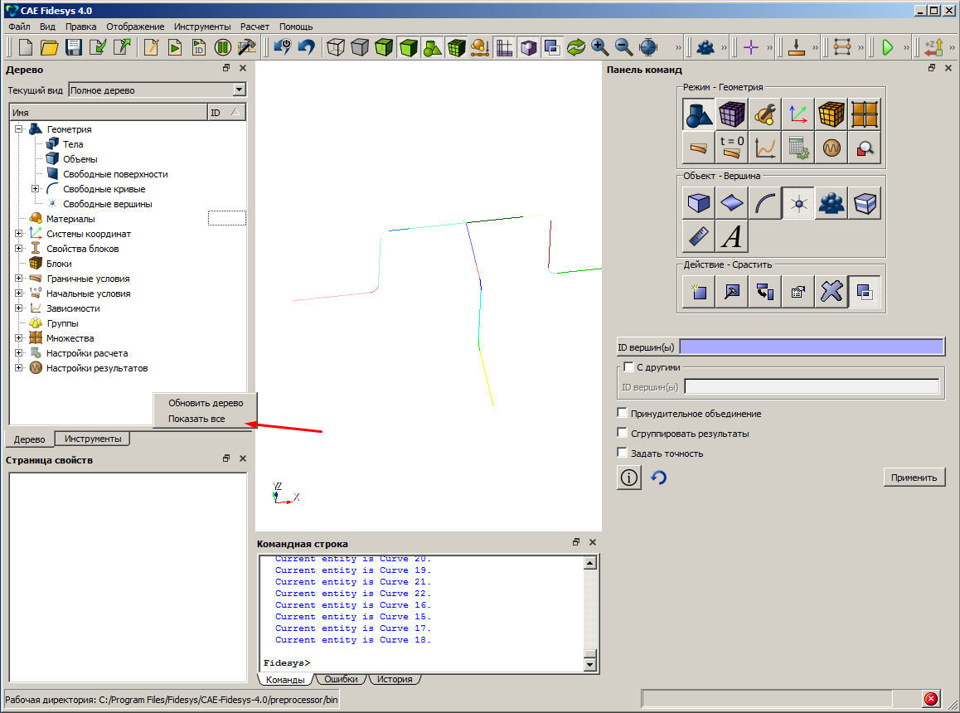This screenshot has width=960, height=713.
Task: Choose 'Показать все' from context menu
Action: (205, 419)
